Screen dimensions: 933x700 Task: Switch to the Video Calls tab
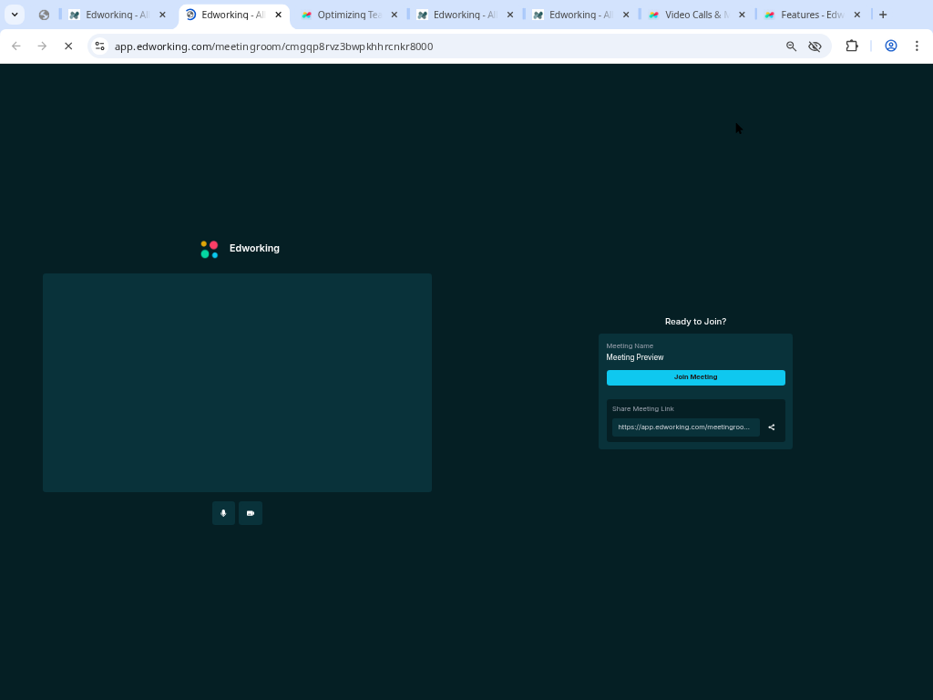695,15
